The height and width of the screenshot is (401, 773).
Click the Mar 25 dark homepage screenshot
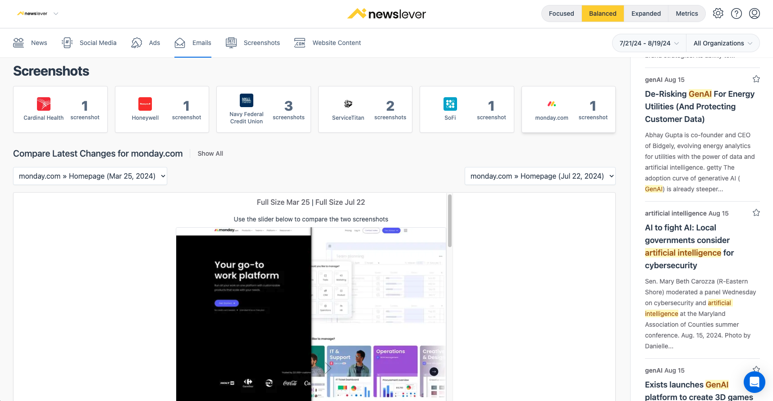(x=243, y=314)
